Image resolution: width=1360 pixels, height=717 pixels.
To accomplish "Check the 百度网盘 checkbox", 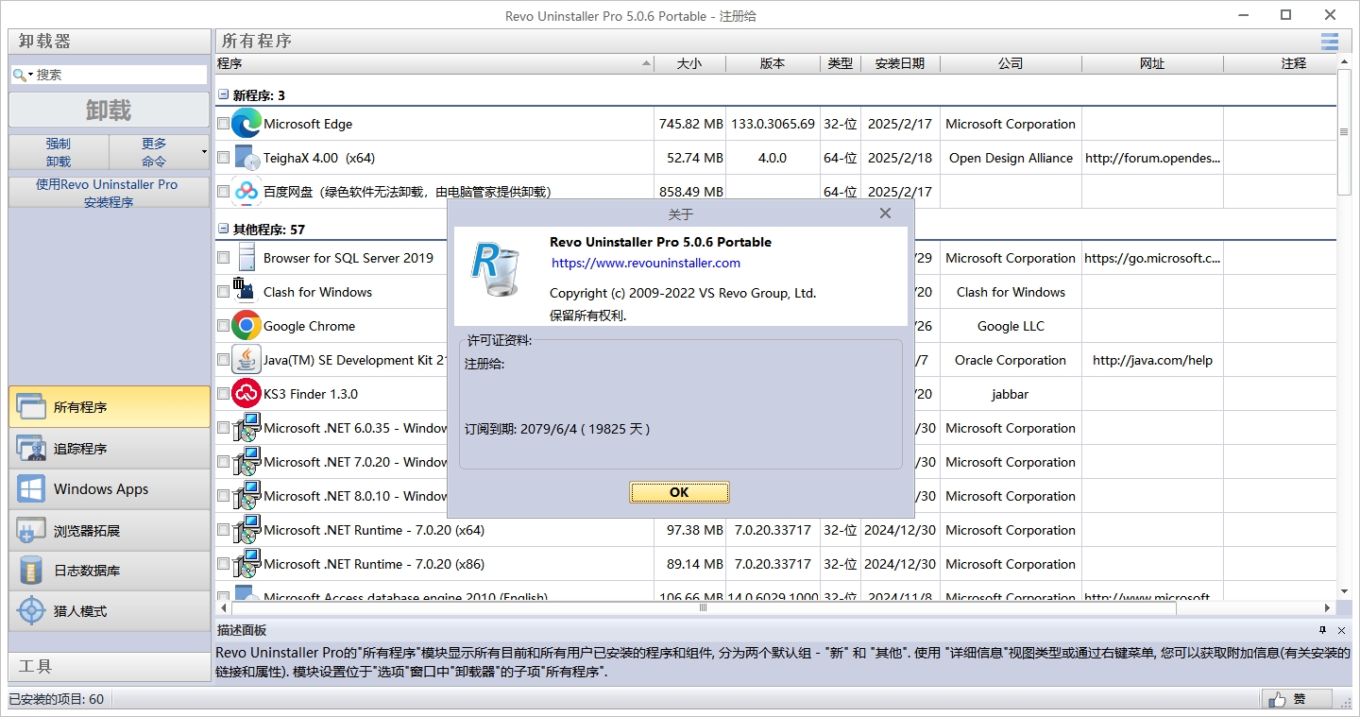I will (223, 192).
